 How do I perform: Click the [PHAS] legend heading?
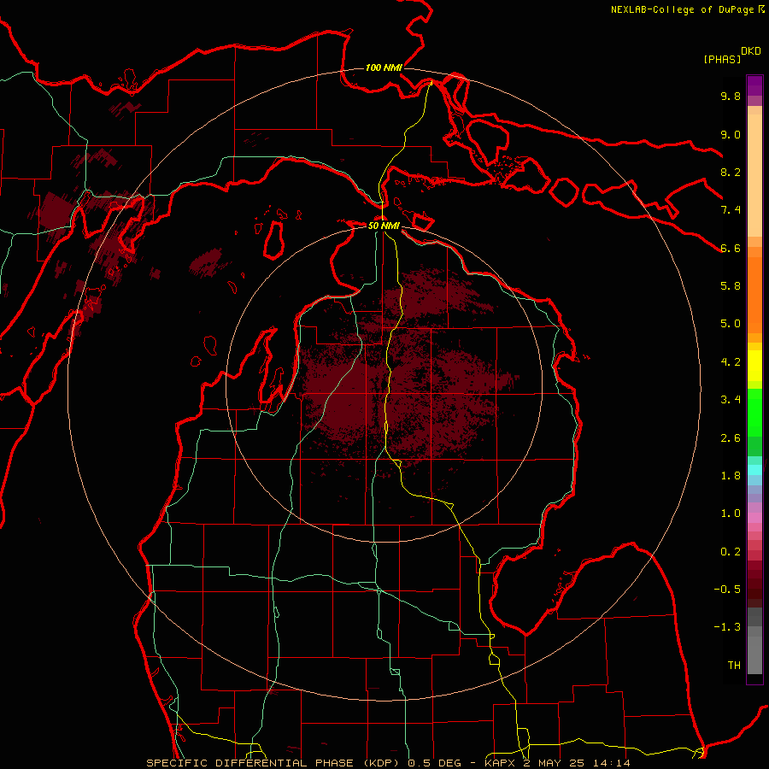point(722,59)
